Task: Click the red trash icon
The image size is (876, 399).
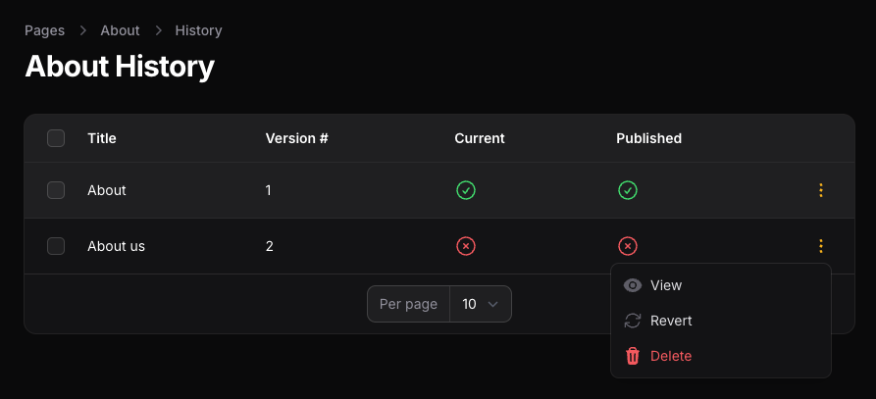Action: [633, 356]
